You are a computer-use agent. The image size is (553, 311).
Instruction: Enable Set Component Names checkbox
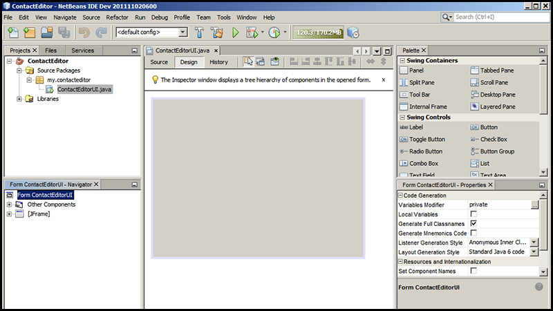474,271
